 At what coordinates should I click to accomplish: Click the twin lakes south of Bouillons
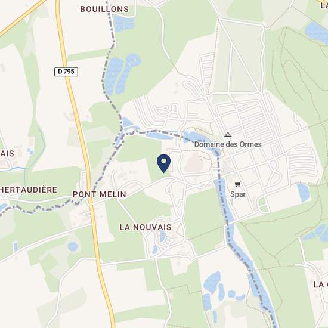coord(121,75)
